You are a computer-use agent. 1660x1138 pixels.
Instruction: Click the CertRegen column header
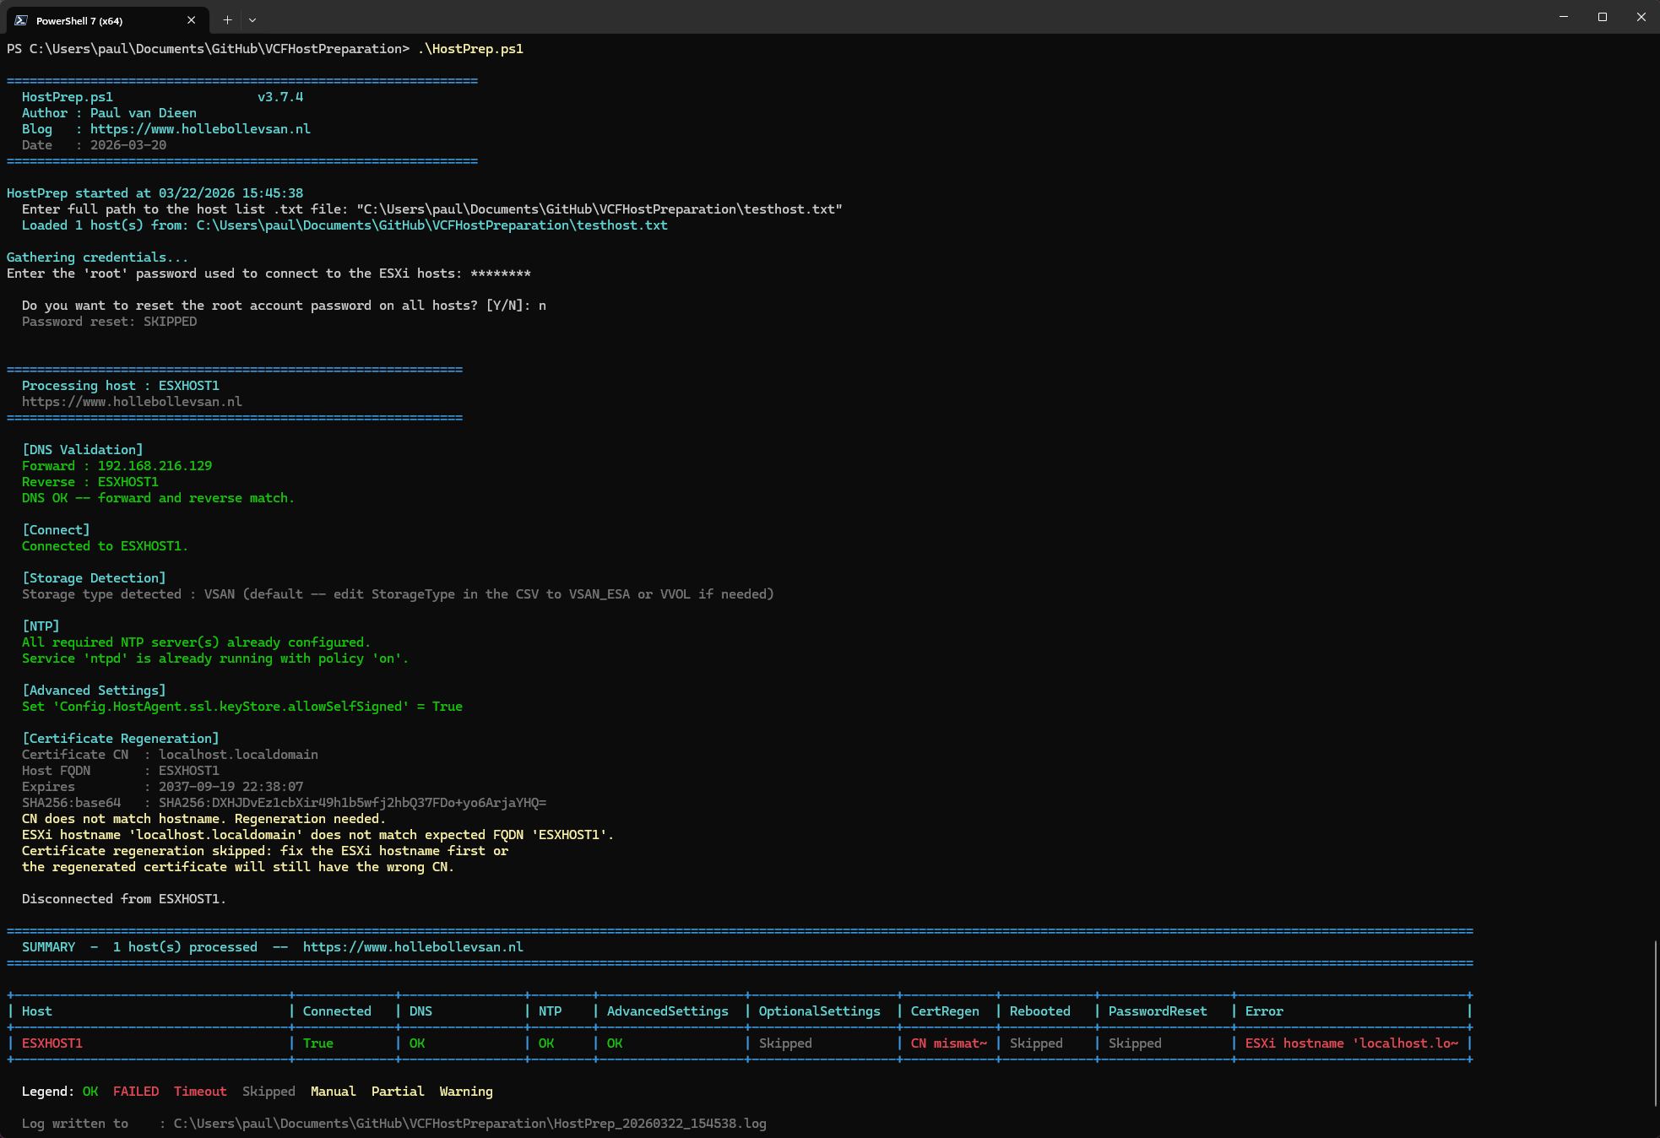point(945,1011)
